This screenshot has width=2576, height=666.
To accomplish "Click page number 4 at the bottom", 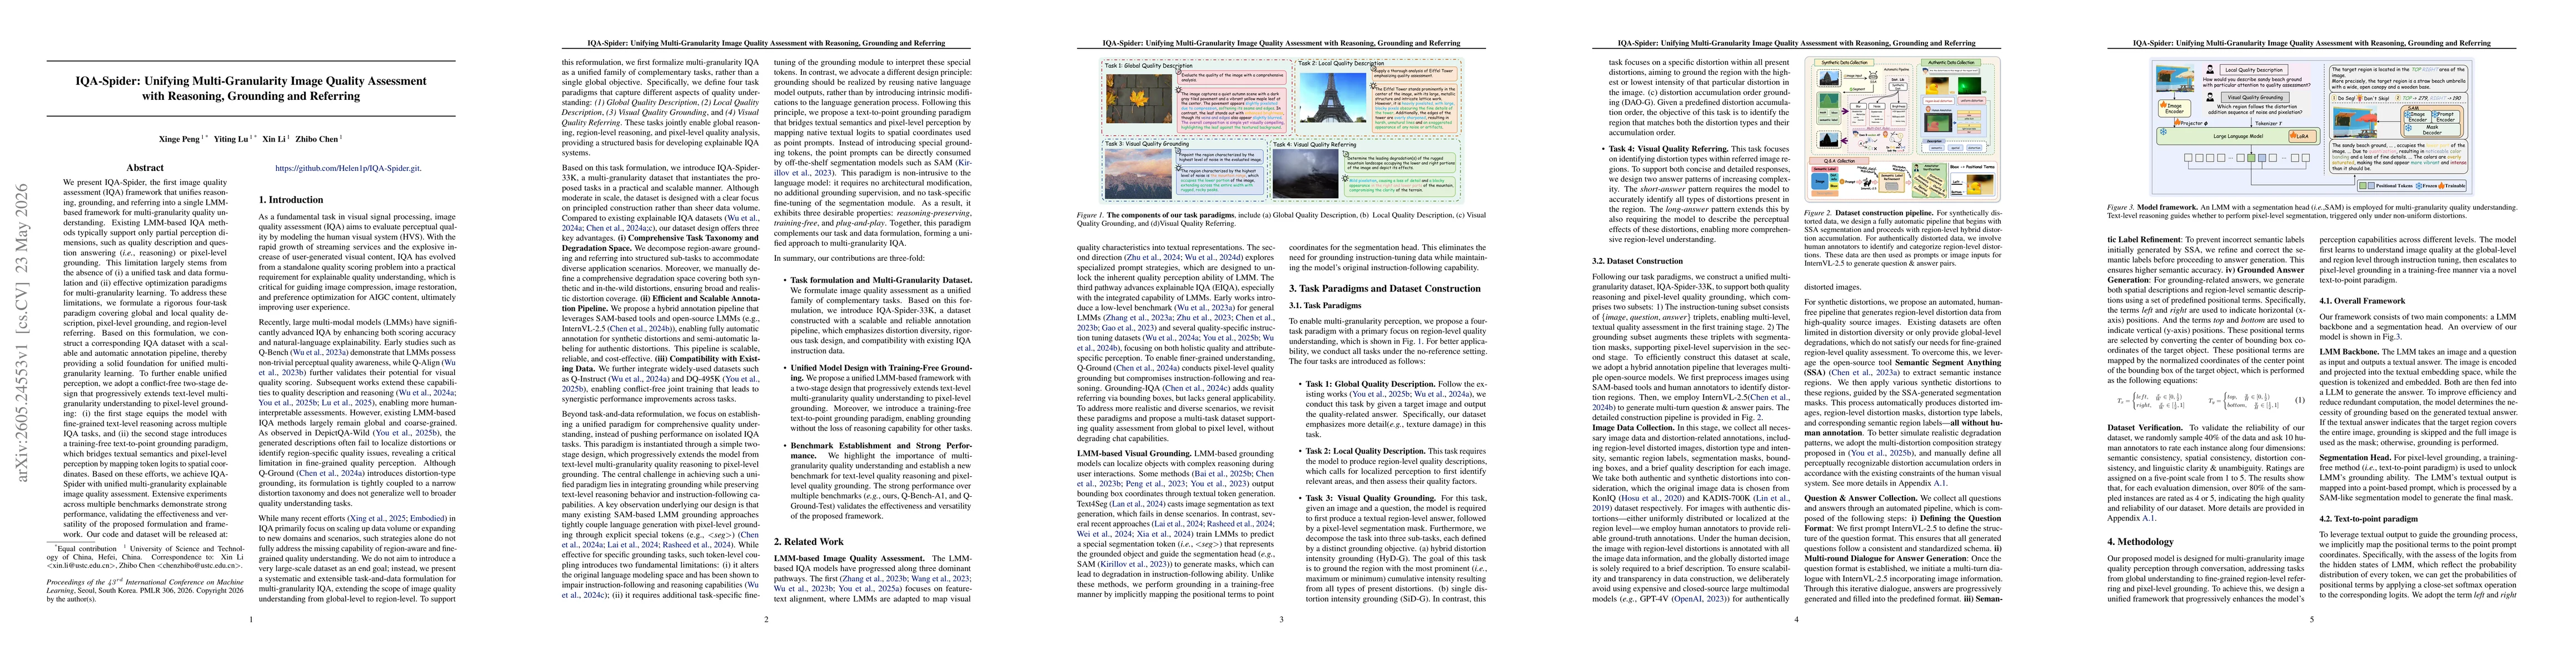I will point(1796,619).
